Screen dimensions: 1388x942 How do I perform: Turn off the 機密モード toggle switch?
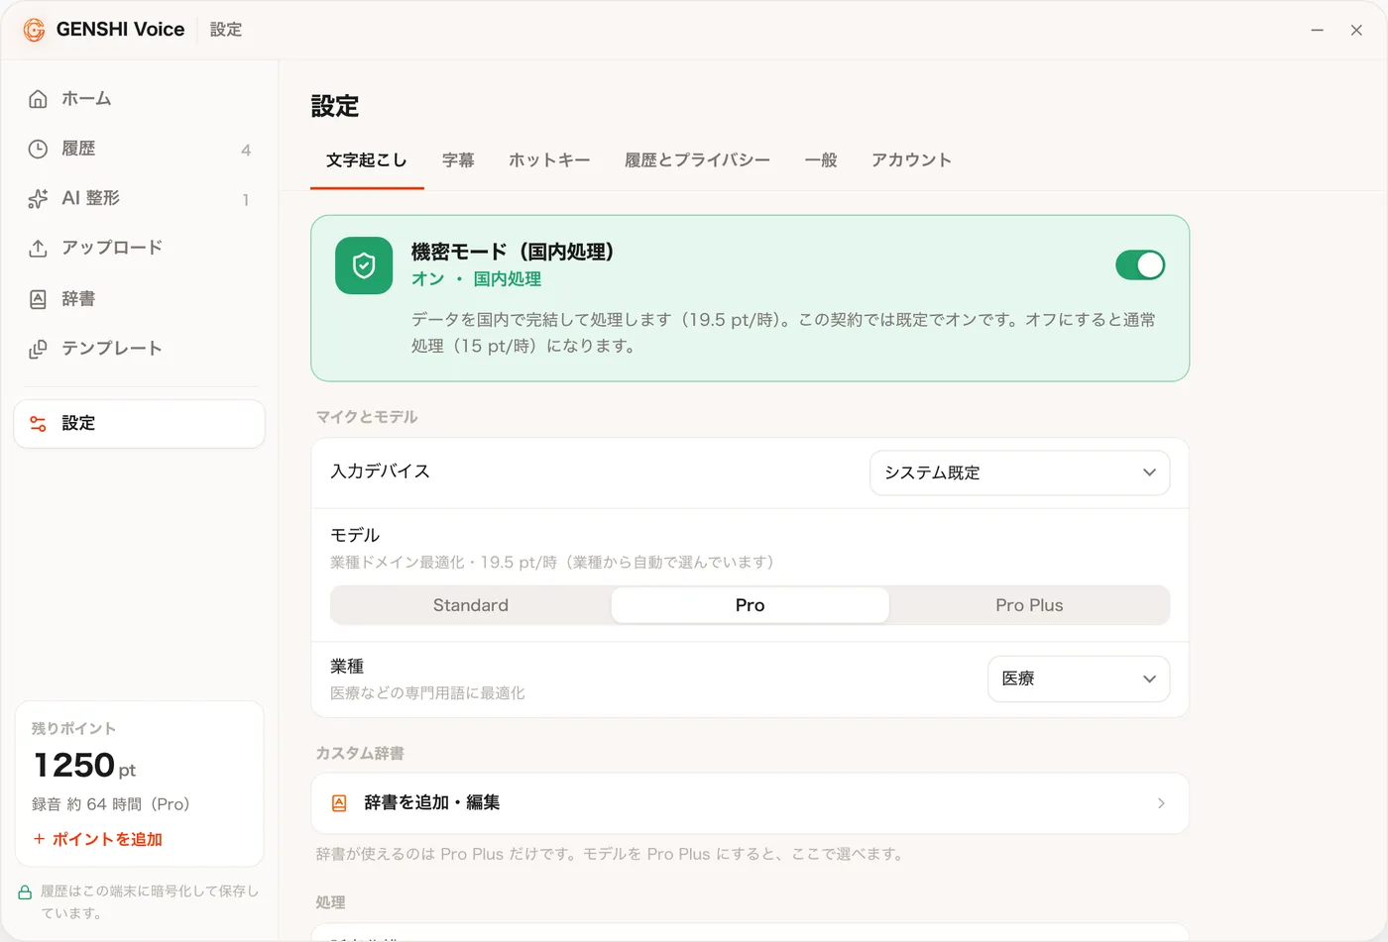point(1140,265)
